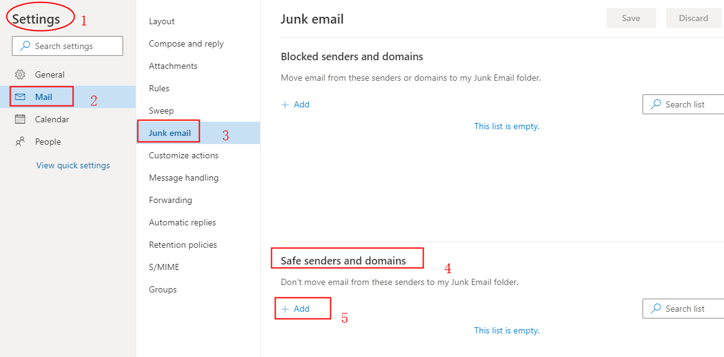724x357 pixels.
Task: Click the People icon in sidebar
Action: click(x=20, y=142)
